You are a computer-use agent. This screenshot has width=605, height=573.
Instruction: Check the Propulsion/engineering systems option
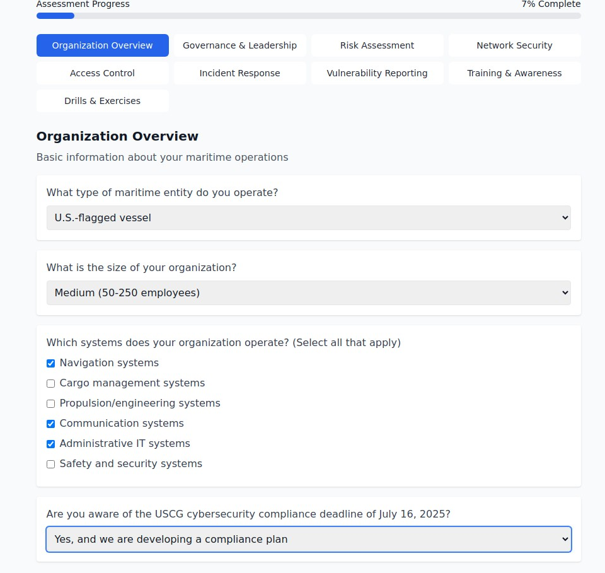point(51,403)
